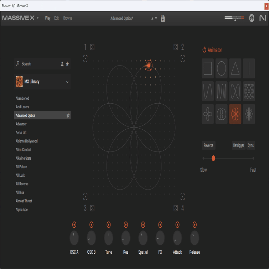Click the output volume level meter
Screen dimensions: 269x269
click(234, 18)
